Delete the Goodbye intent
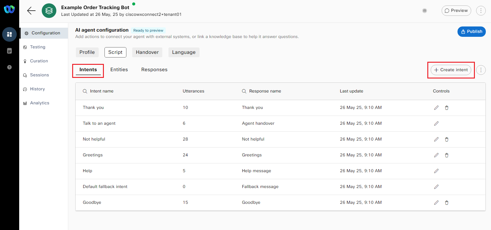This screenshot has height=230, width=491. [x=447, y=203]
